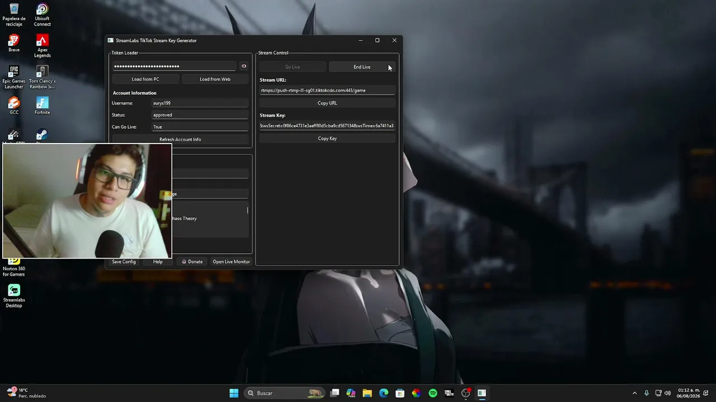
Task: Open the notifications bell in the tray
Action: tap(707, 393)
